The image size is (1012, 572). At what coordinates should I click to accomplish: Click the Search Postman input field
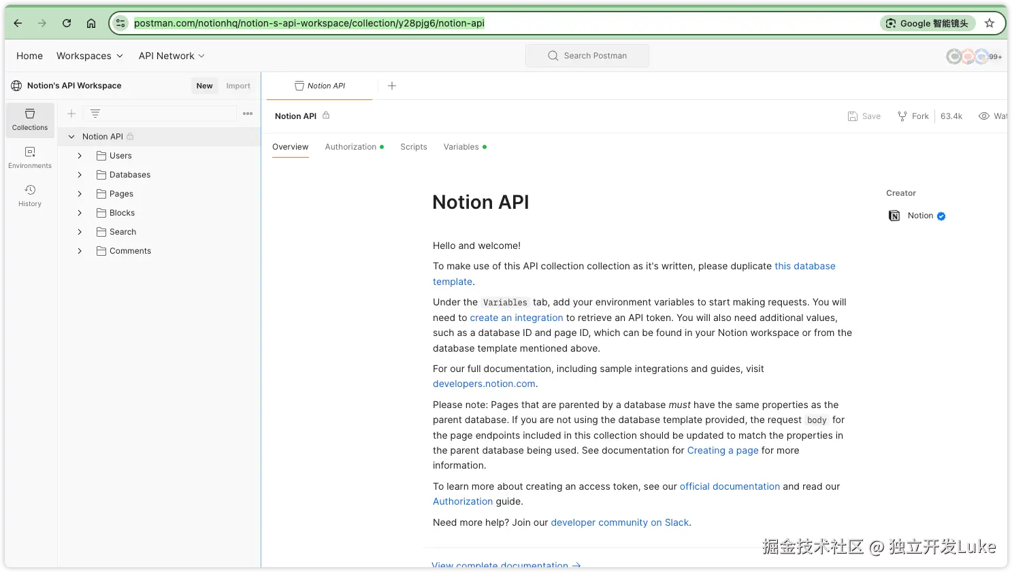point(587,56)
